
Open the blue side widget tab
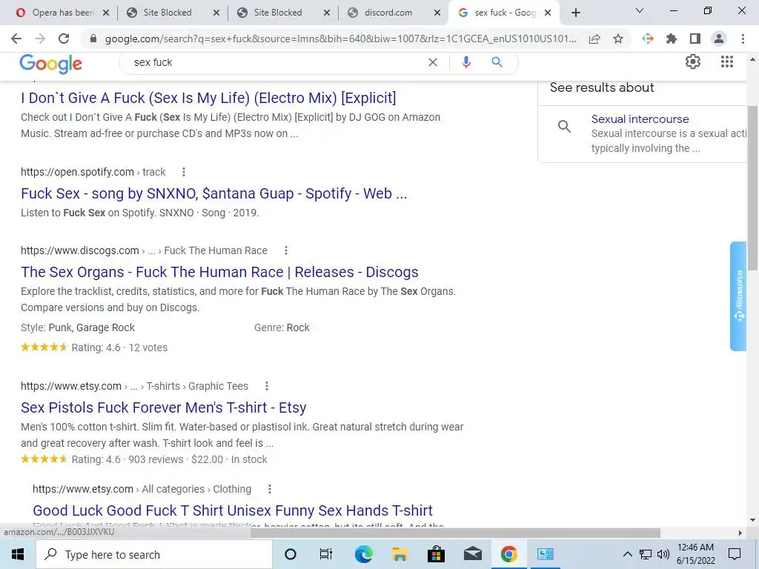(x=738, y=296)
